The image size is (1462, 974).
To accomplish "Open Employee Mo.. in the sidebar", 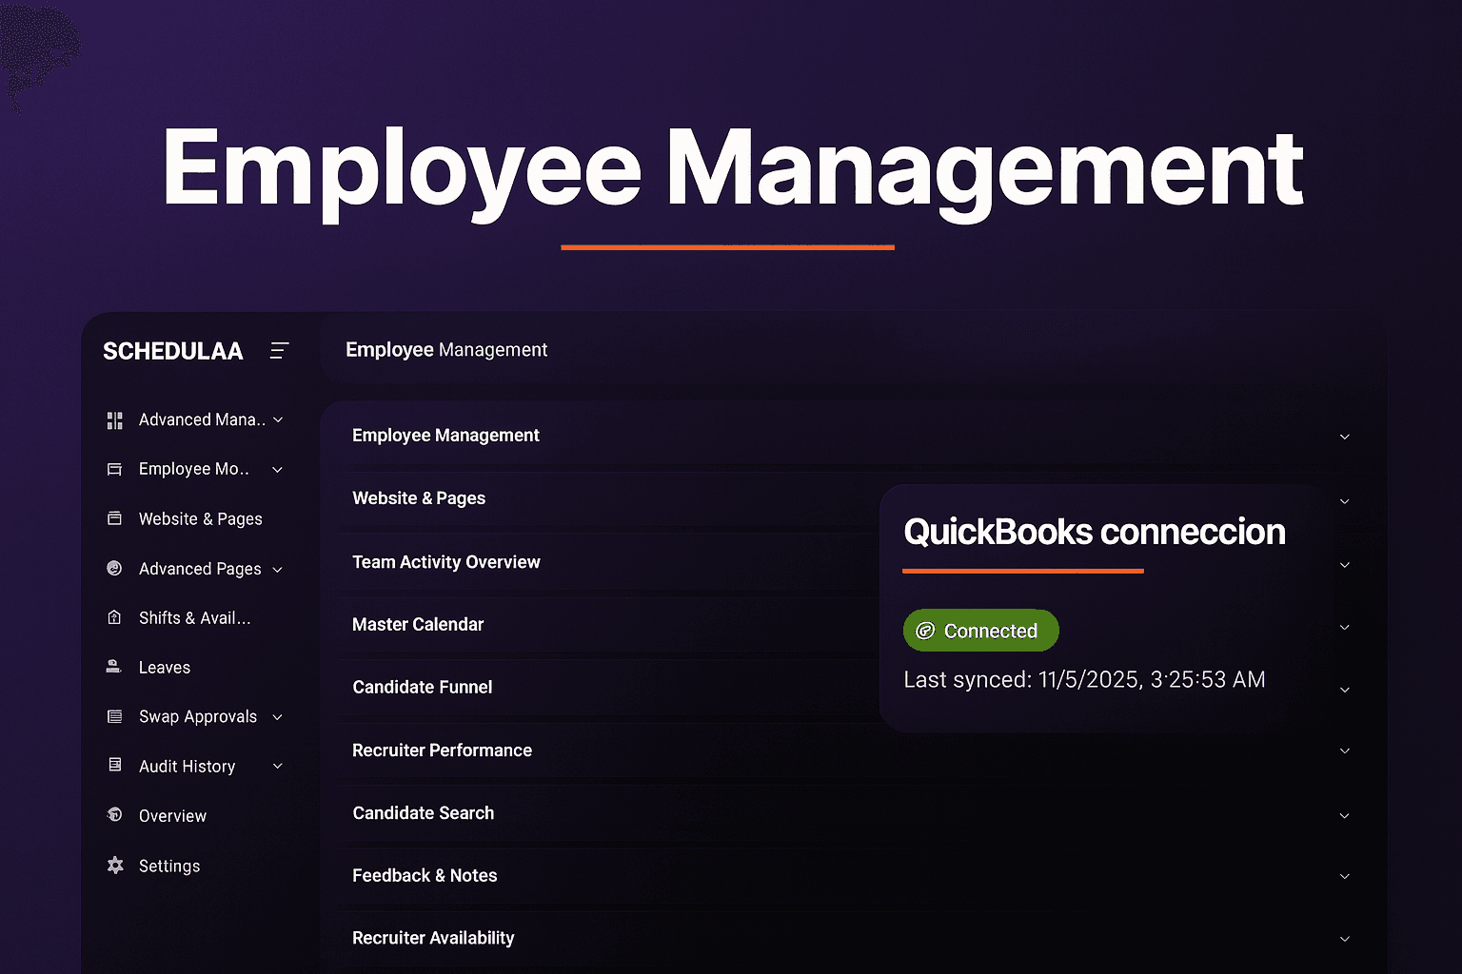I will [194, 469].
